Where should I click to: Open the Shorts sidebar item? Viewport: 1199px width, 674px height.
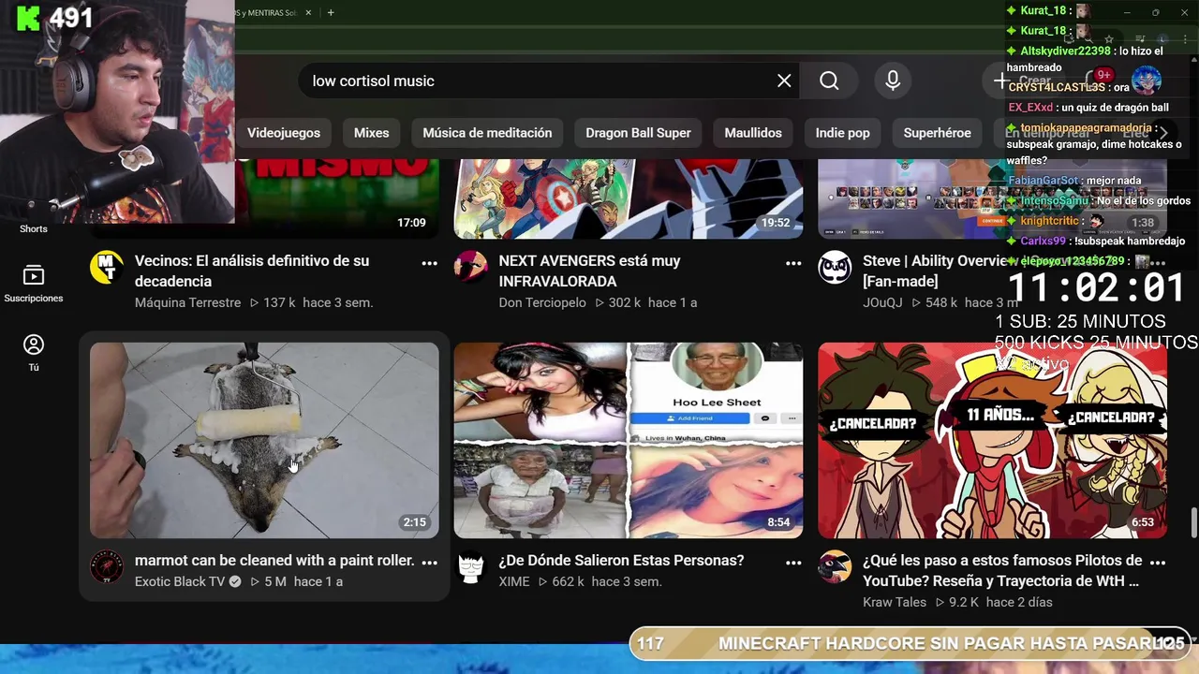34,228
